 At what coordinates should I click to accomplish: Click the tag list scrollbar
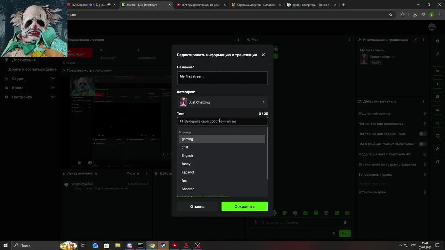click(x=267, y=153)
